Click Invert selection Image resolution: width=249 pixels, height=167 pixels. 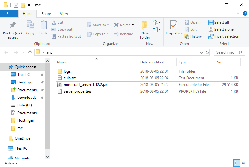(x=224, y=36)
